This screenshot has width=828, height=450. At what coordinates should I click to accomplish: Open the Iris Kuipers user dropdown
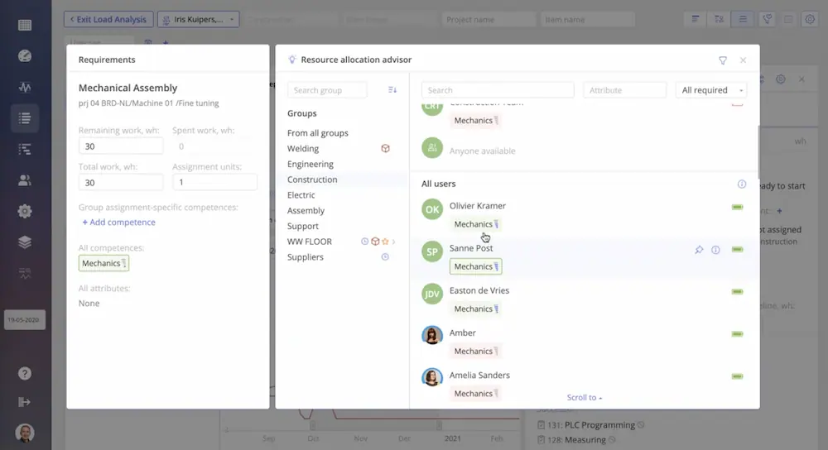(198, 19)
